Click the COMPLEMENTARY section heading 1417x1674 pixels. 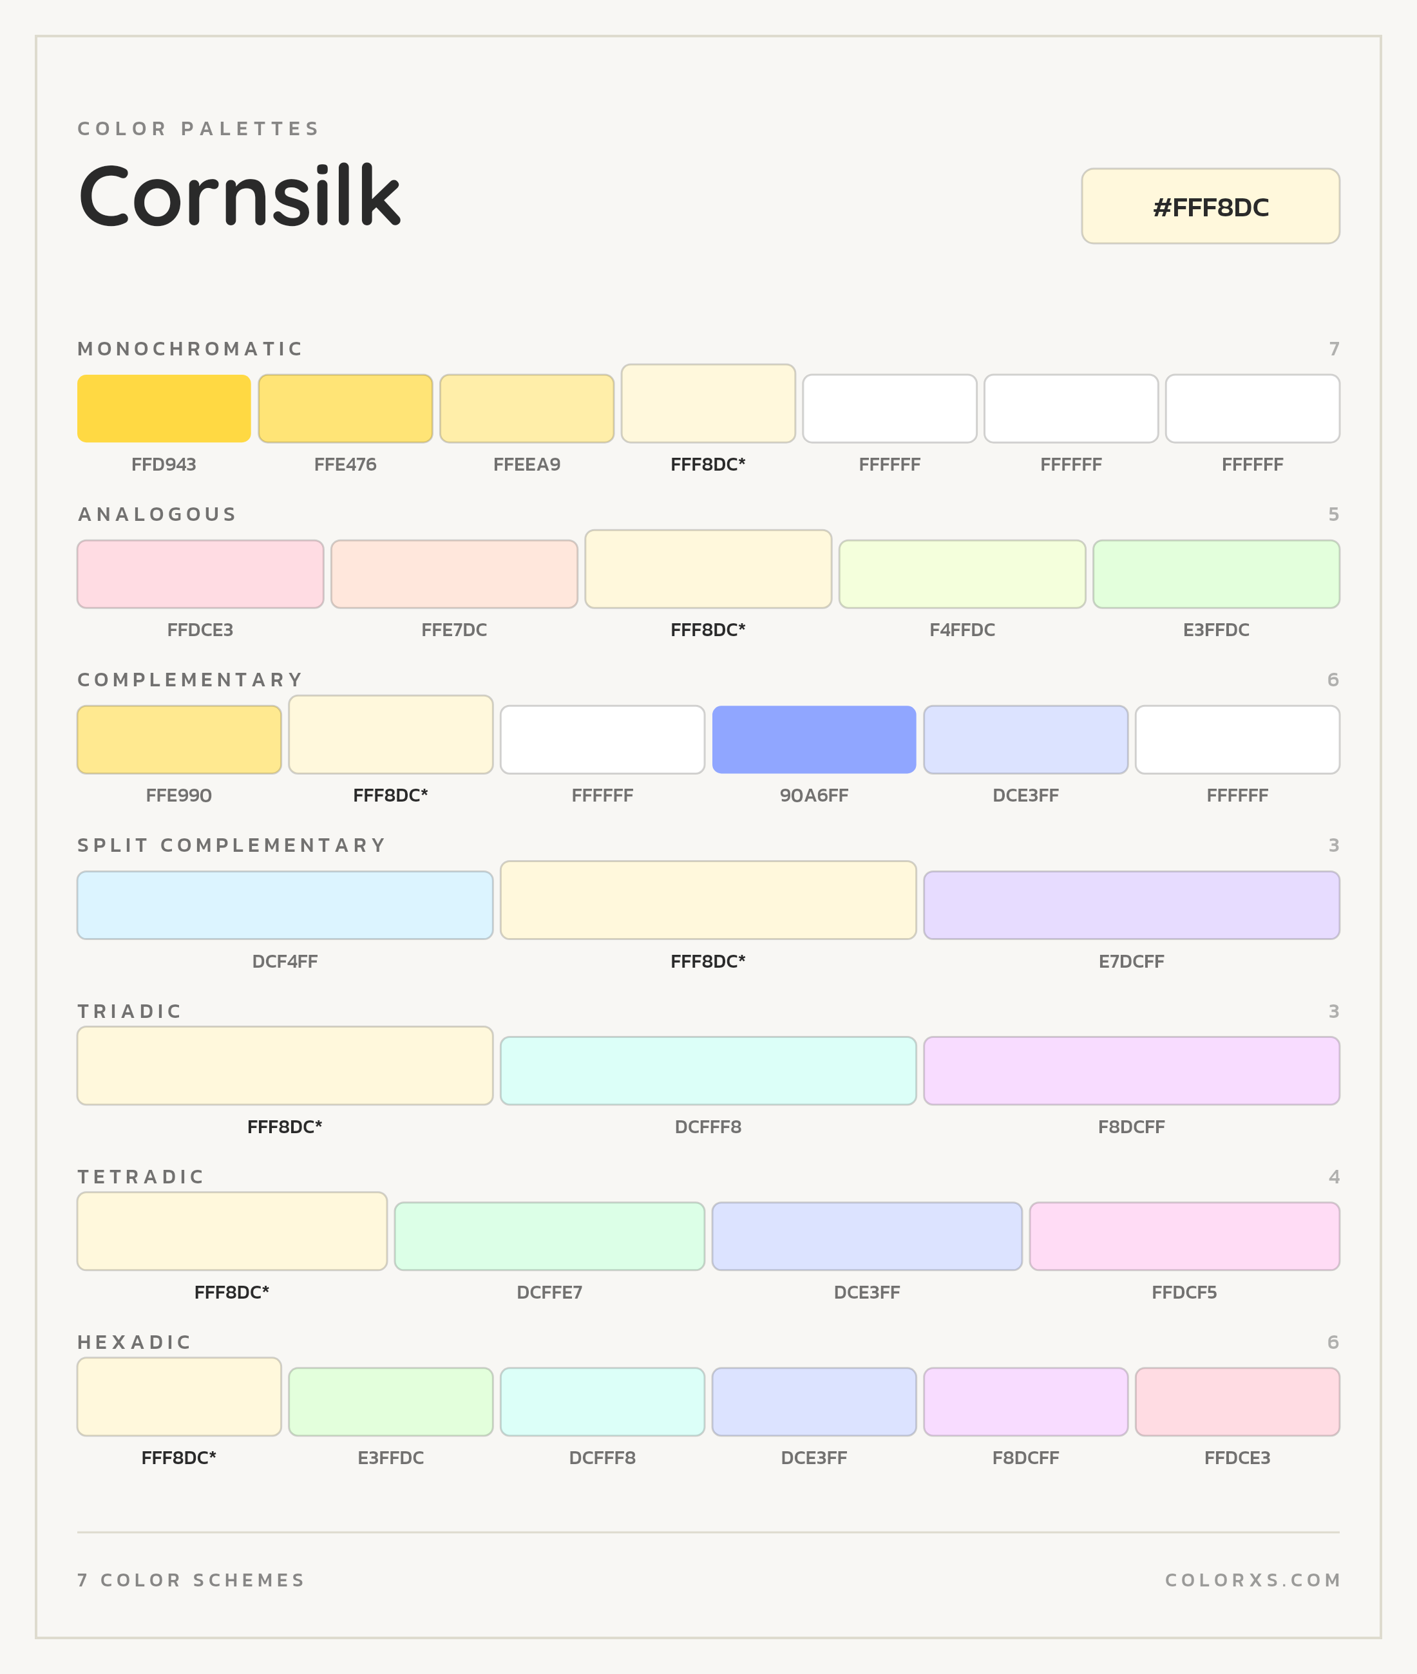pos(189,680)
